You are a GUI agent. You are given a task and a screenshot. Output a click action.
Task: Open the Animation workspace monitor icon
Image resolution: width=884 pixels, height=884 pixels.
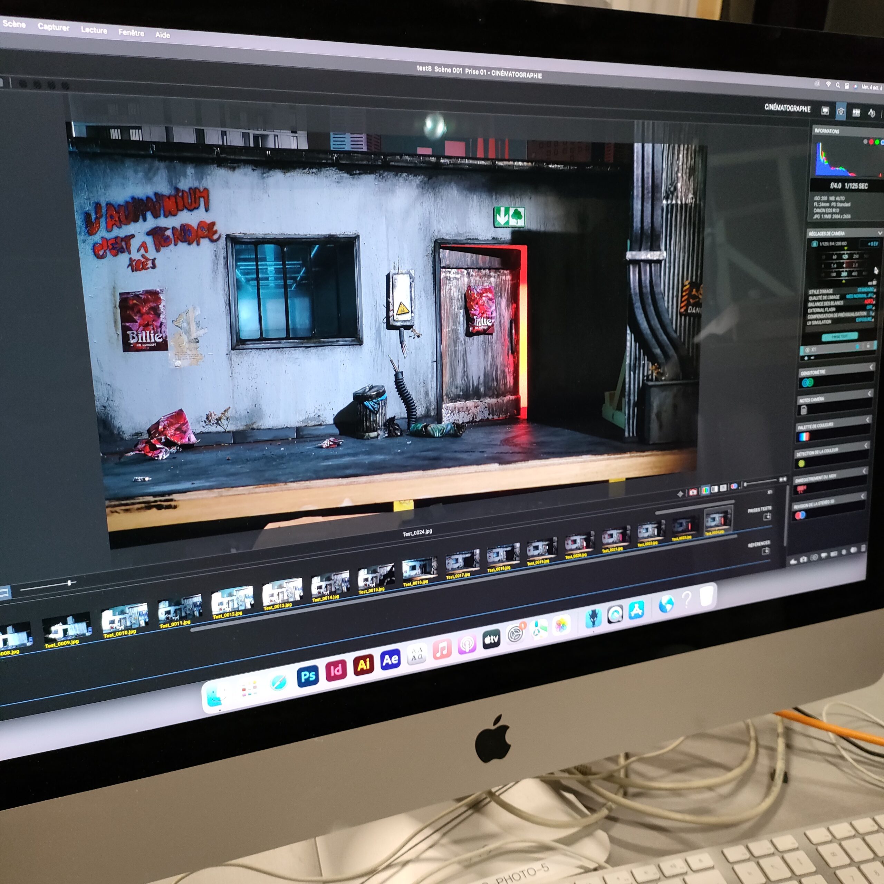(825, 111)
